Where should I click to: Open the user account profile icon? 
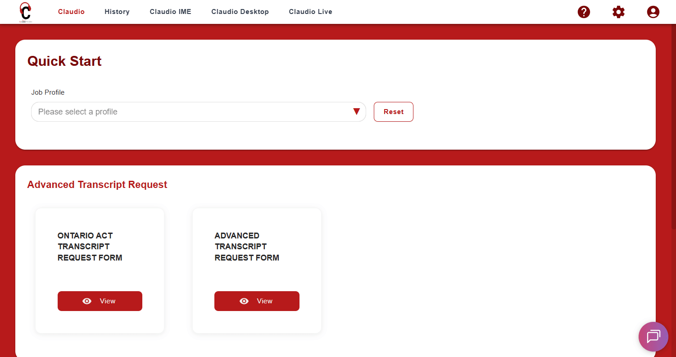653,12
